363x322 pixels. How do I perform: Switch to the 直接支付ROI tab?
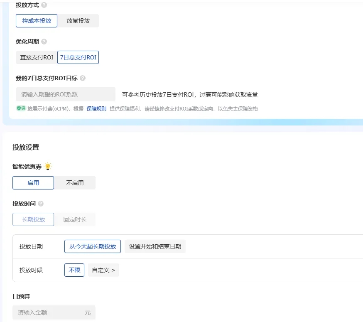pyautogui.click(x=37, y=57)
